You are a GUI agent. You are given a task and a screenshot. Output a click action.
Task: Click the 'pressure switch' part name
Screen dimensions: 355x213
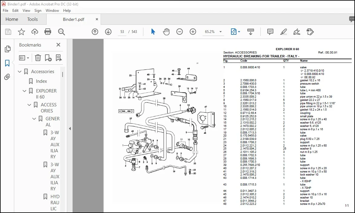coord(309,84)
